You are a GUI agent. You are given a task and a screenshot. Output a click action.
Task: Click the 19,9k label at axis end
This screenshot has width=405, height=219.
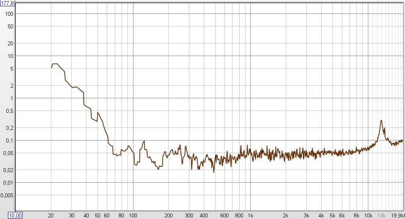click(x=398, y=215)
